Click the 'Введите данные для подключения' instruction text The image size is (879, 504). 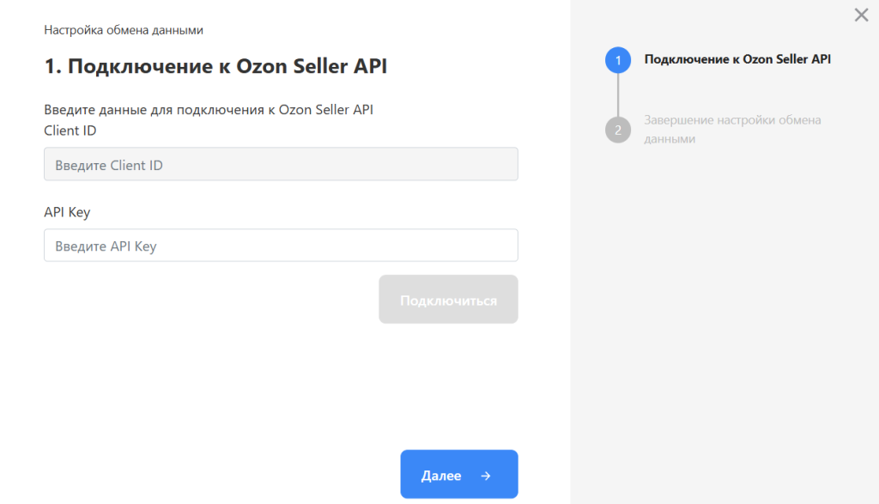coord(208,109)
